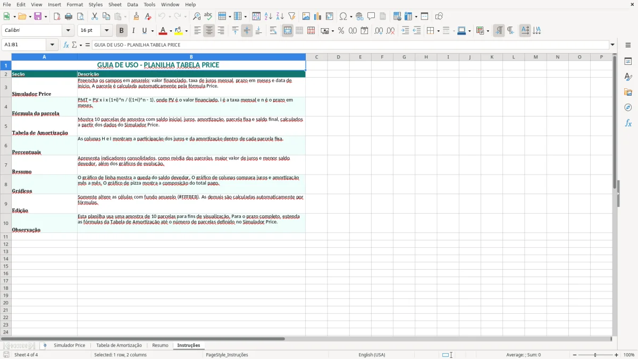Apply the font color red swatch
Screen dimensions: 638x359
(x=163, y=31)
